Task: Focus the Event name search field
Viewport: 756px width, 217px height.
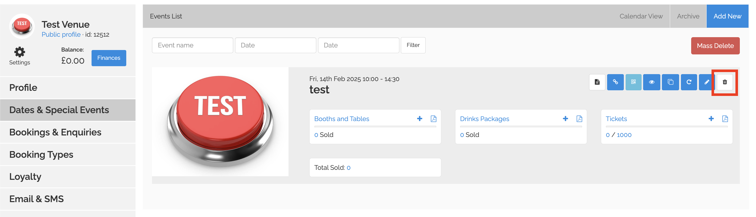Action: pyautogui.click(x=192, y=45)
